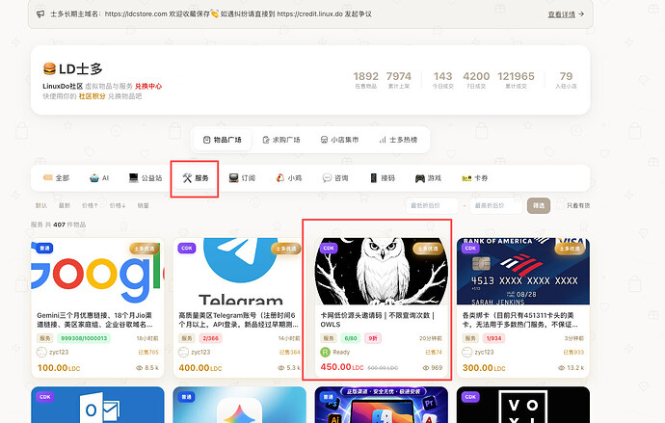Click the seller avatar on the Telegram card

(x=183, y=353)
